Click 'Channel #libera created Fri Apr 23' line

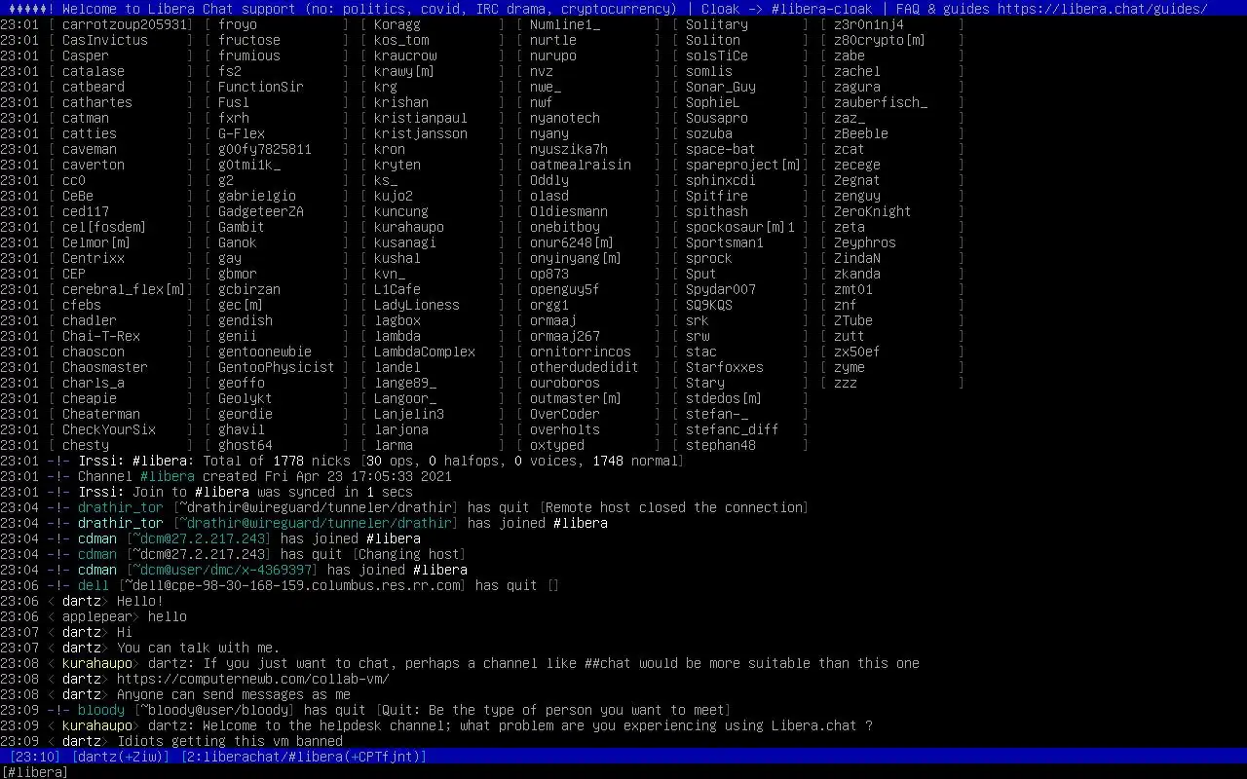click(226, 476)
